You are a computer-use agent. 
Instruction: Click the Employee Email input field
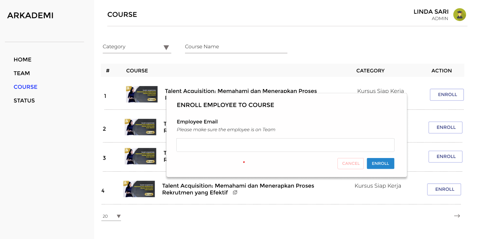coord(285,145)
